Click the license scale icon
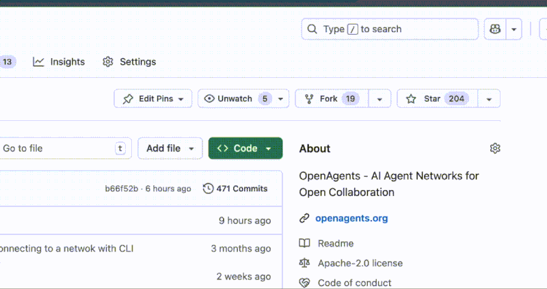The width and height of the screenshot is (547, 289). [x=305, y=263]
